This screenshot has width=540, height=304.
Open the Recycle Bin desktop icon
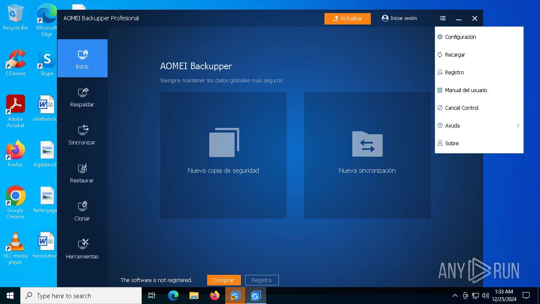point(16,17)
